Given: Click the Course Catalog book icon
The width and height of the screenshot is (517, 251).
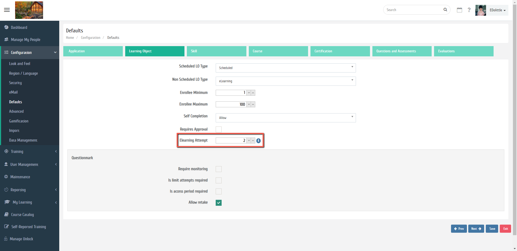Looking at the screenshot, I should tap(6, 215).
